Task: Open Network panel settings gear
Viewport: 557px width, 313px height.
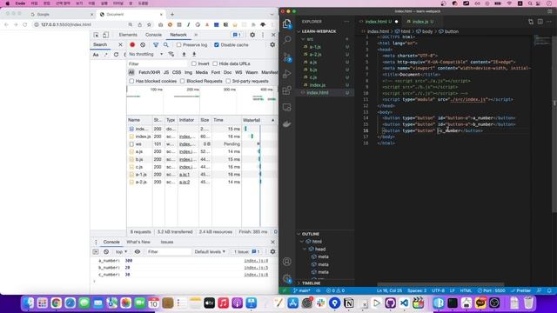Action: (272, 44)
